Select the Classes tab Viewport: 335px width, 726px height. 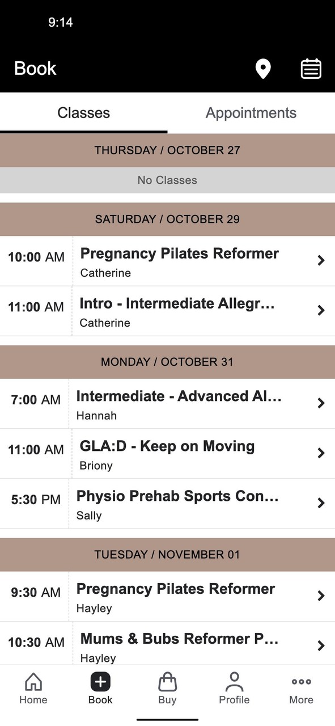(x=83, y=112)
